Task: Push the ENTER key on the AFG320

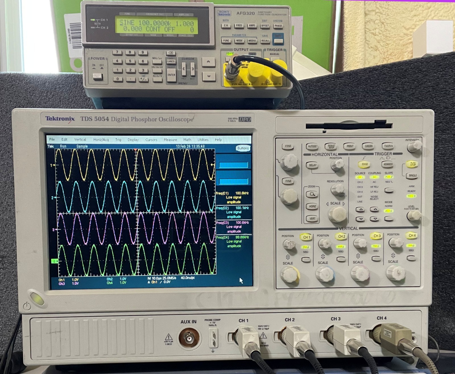Action: tap(171, 75)
